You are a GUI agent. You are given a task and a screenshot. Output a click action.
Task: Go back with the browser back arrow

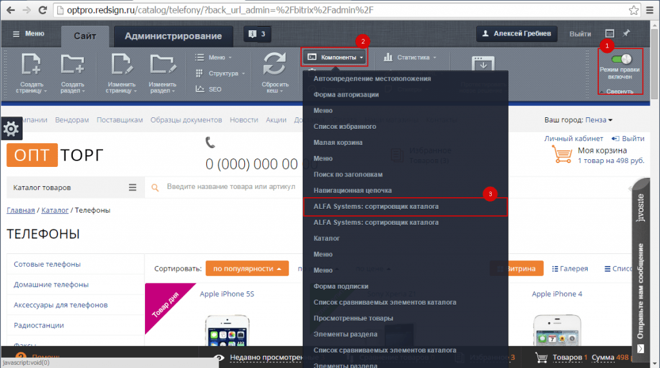click(10, 10)
